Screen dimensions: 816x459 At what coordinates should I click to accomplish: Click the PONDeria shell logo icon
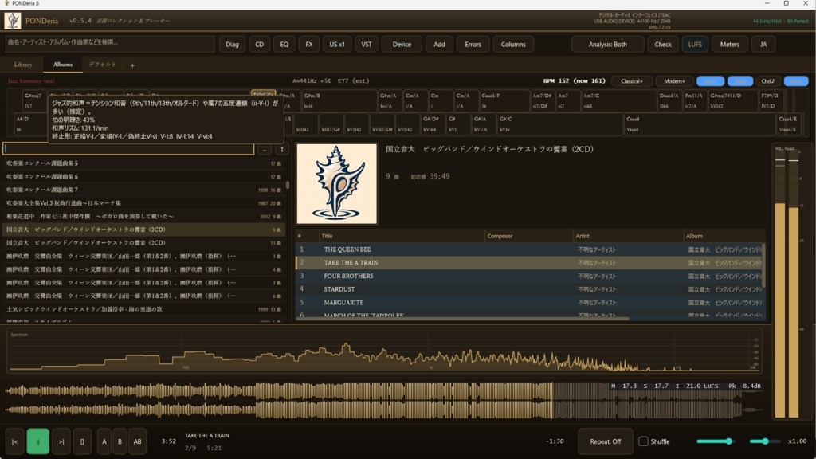(13, 21)
